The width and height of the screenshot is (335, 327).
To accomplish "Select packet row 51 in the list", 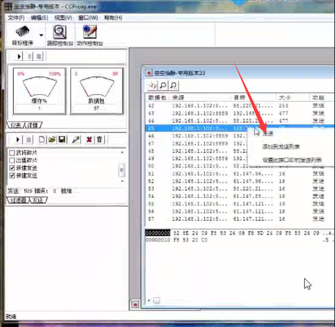I will point(239,174).
